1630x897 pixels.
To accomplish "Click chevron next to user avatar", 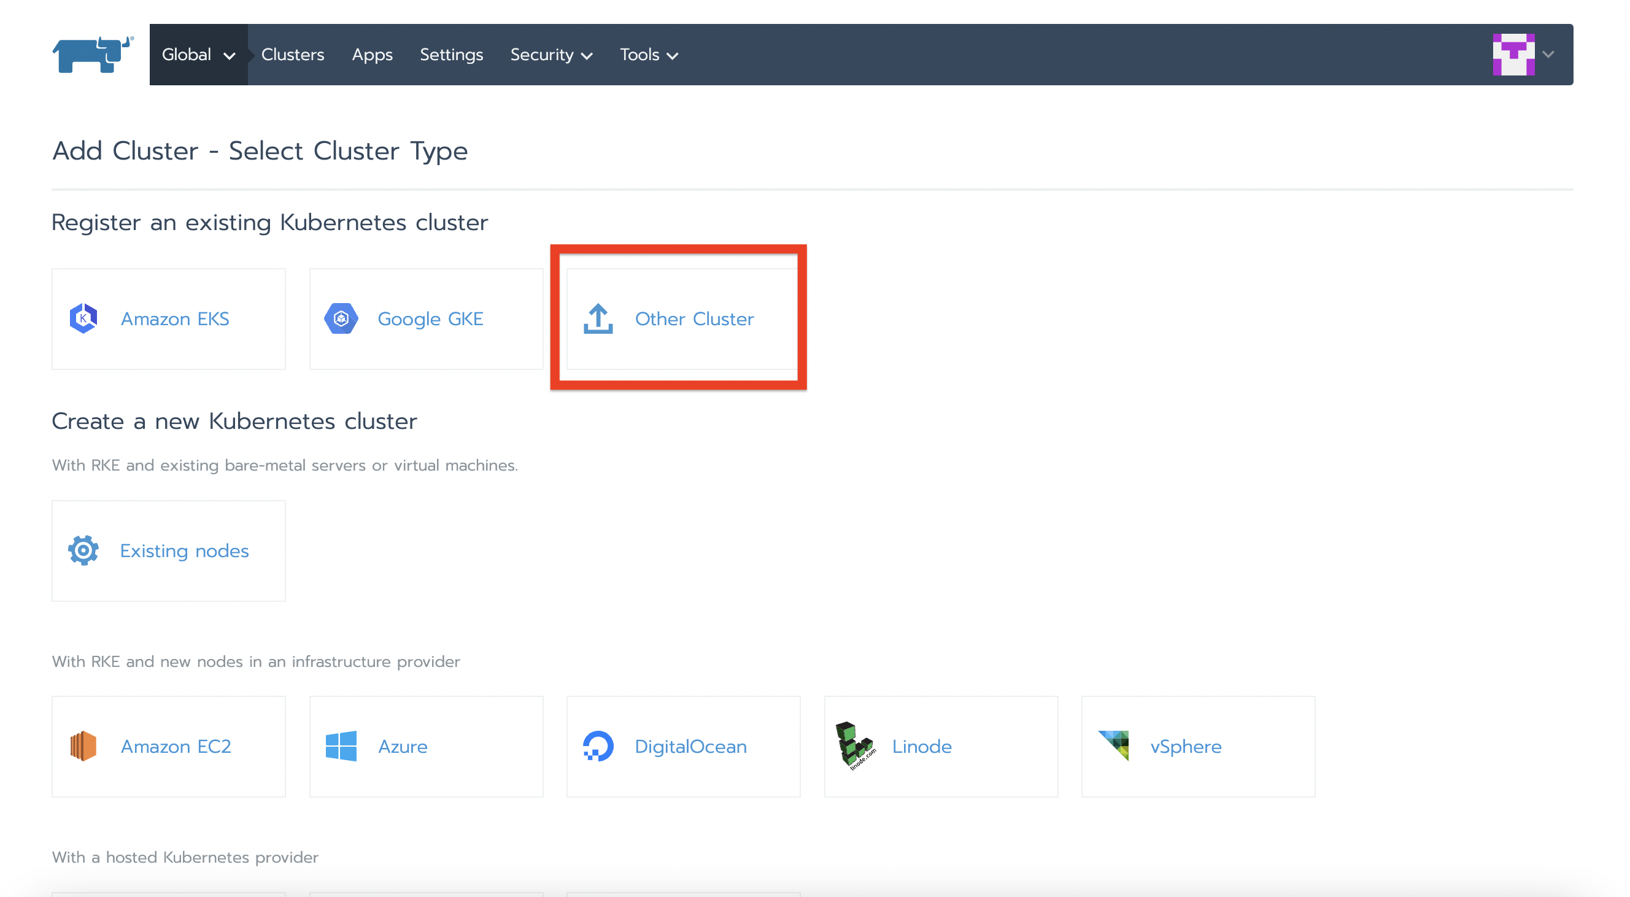I will tap(1548, 55).
